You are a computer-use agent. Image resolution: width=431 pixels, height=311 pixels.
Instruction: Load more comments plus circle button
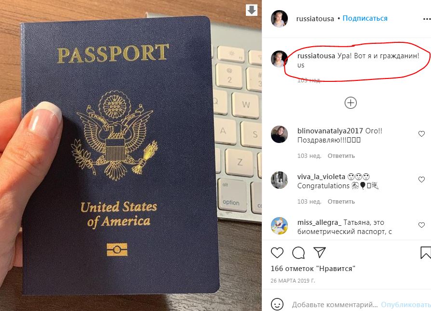[x=350, y=103]
